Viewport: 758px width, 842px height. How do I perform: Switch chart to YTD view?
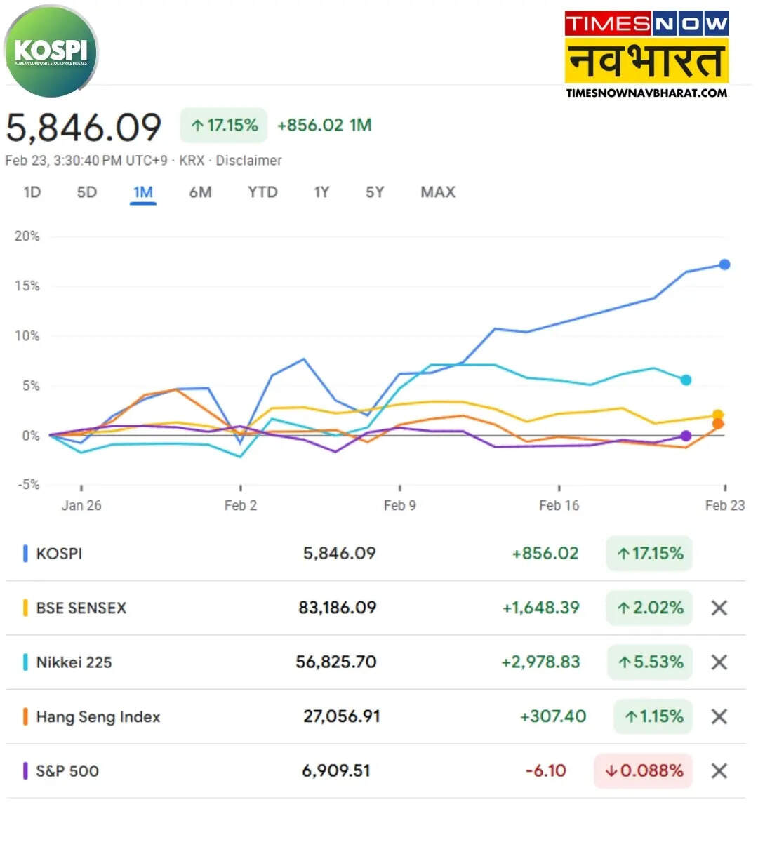262,192
